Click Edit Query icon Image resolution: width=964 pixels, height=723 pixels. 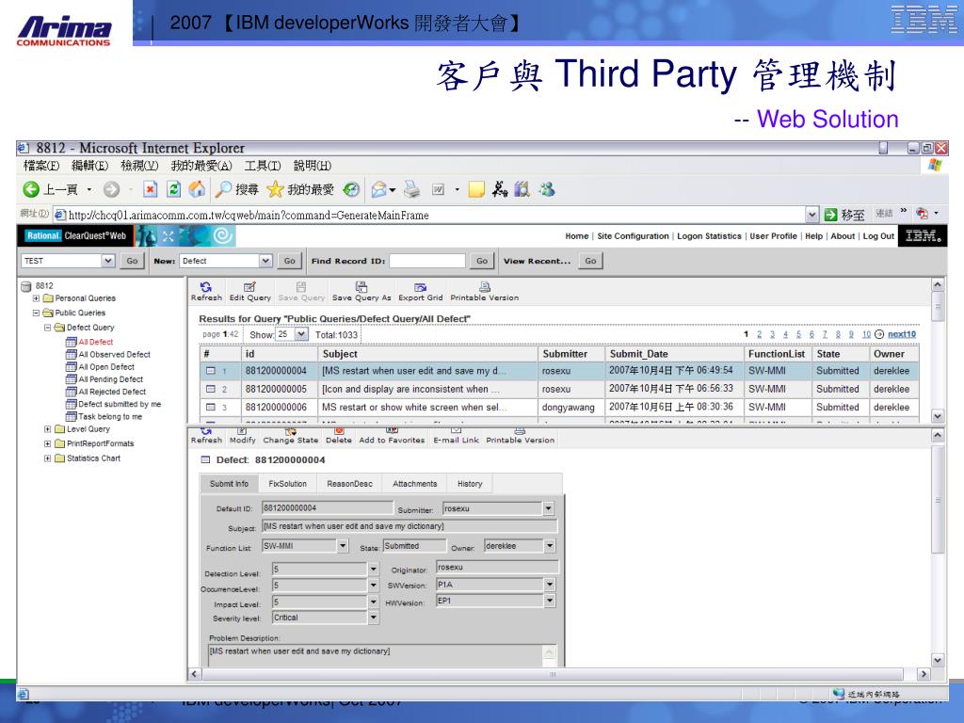tap(249, 292)
